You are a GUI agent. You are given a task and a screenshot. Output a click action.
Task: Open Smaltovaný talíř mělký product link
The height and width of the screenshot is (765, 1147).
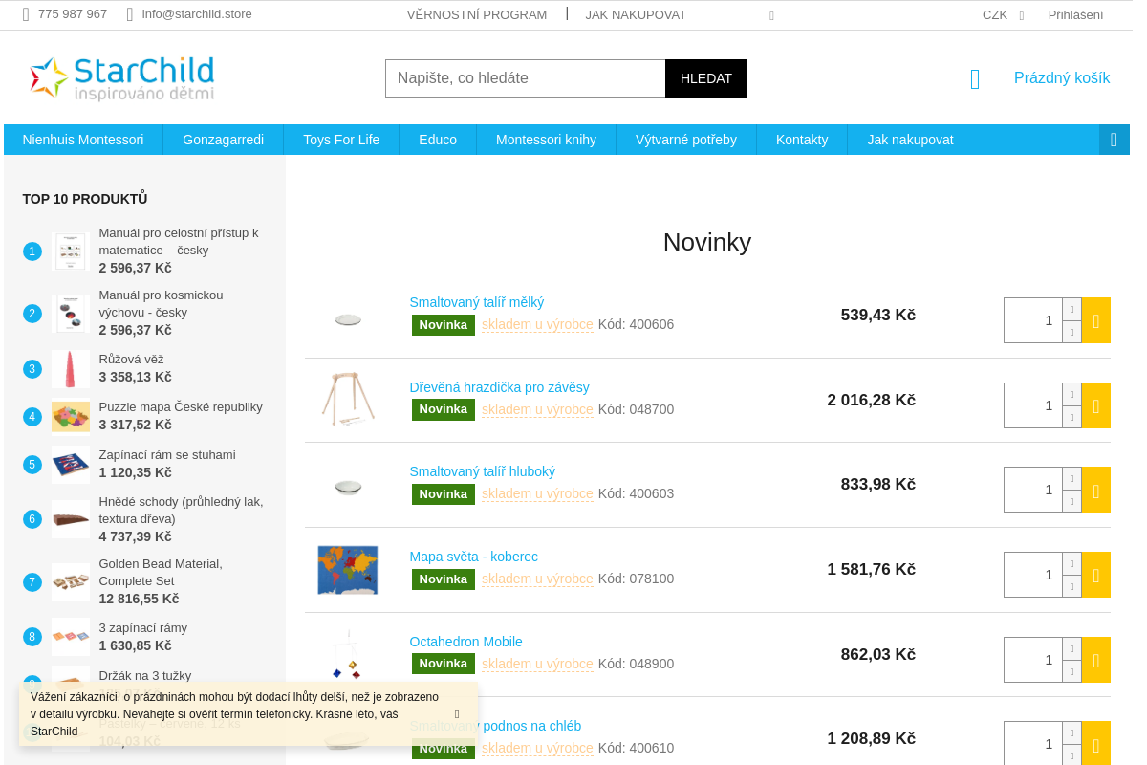tap(477, 302)
